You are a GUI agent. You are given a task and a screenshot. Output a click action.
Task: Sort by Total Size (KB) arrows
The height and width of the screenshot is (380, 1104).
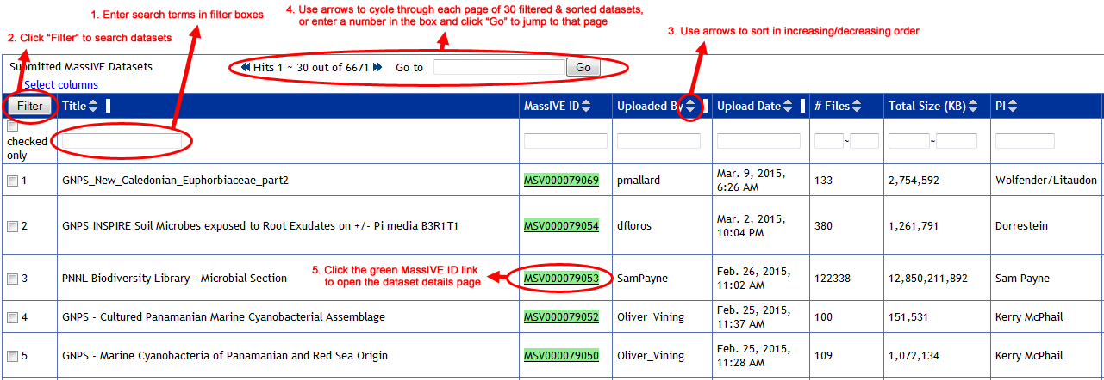[973, 107]
